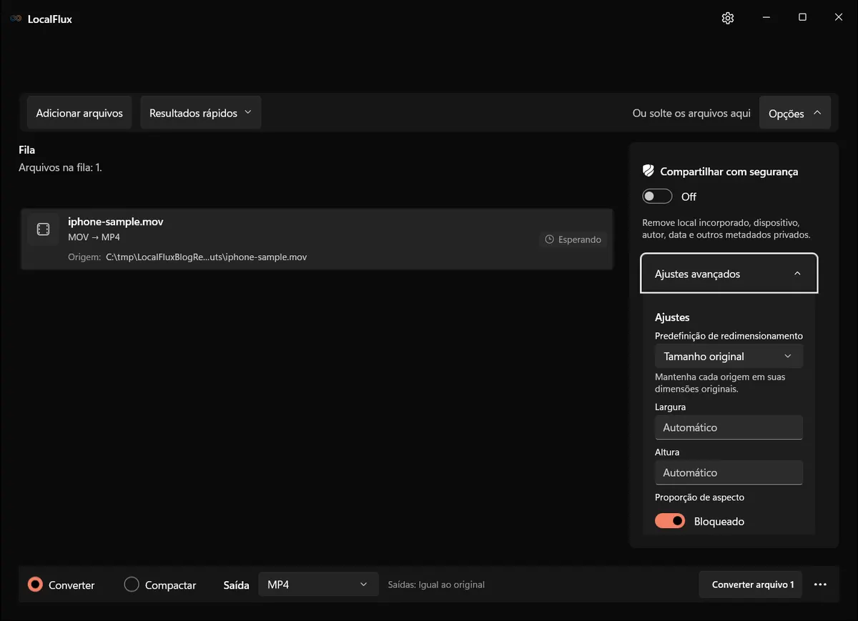Select the iphone-sample.mov queue item

pos(317,239)
